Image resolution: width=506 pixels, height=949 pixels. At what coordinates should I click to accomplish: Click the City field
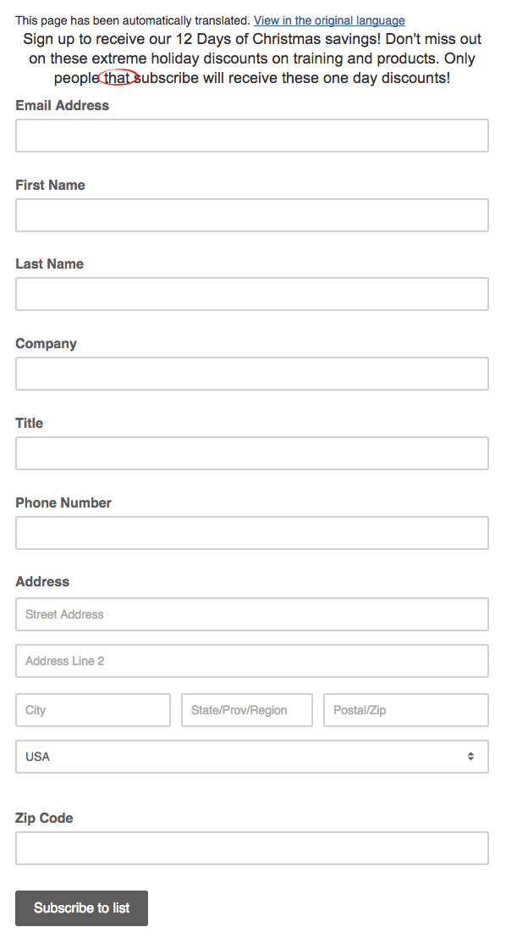[92, 710]
